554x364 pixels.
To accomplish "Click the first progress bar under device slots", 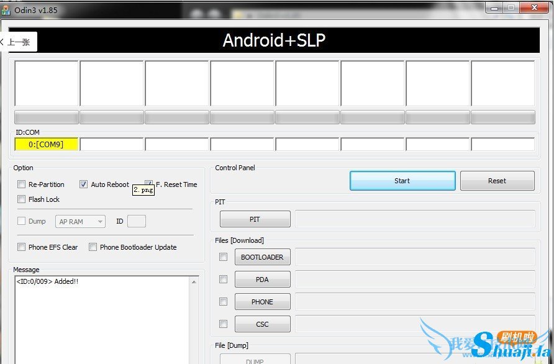I will (x=47, y=117).
